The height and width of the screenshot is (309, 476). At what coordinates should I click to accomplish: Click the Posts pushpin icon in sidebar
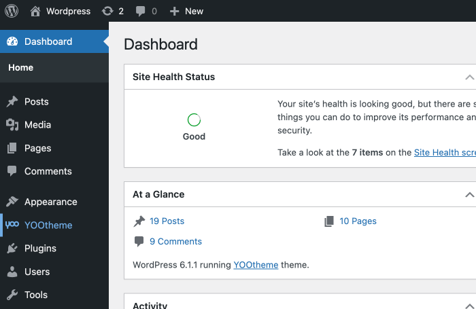coord(12,102)
